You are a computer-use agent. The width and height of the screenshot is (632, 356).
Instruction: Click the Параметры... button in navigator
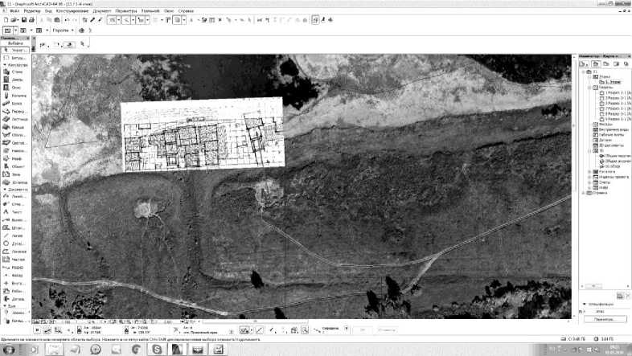click(605, 319)
